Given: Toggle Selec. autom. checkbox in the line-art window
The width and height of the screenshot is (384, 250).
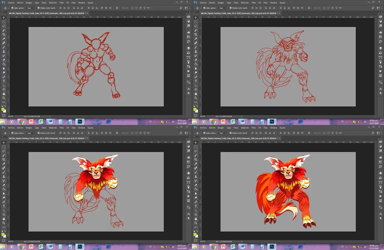Looking at the screenshot, I should [x=204, y=8].
